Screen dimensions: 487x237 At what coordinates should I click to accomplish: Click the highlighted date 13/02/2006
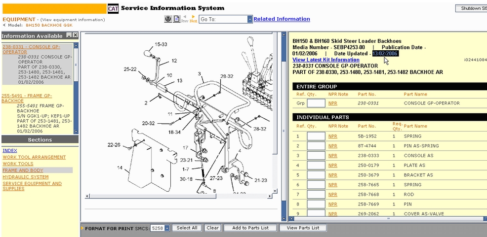pyautogui.click(x=385, y=54)
